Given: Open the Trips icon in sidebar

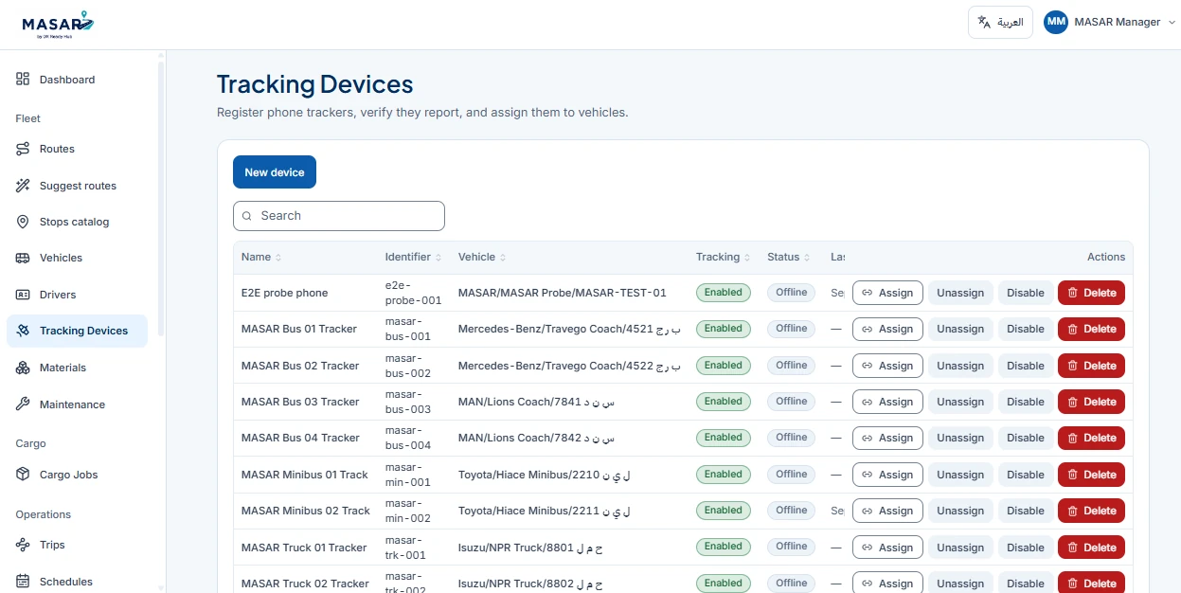Looking at the screenshot, I should point(23,545).
